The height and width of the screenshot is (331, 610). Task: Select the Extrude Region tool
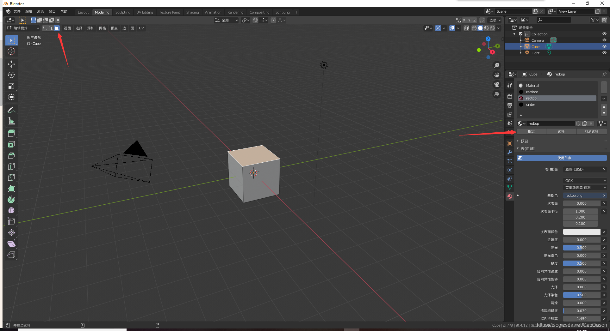click(x=11, y=133)
